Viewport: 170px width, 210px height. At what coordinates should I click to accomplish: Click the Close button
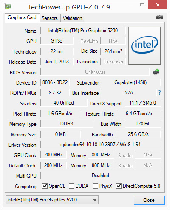(x=149, y=200)
